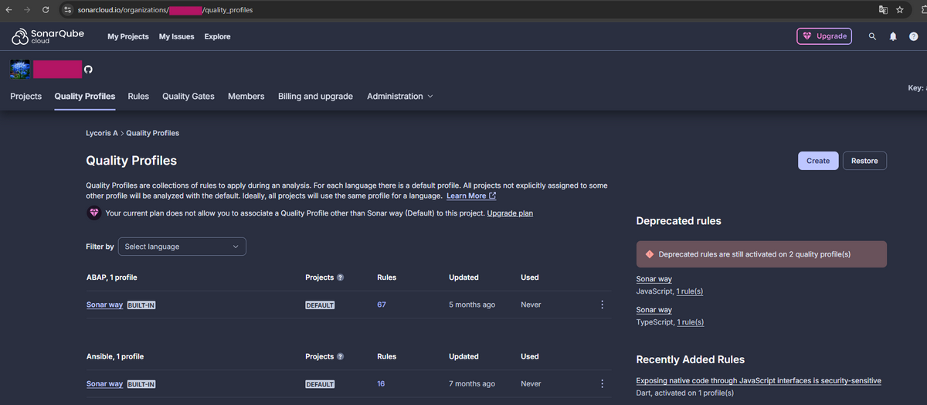Click the browser back arrow

8,10
